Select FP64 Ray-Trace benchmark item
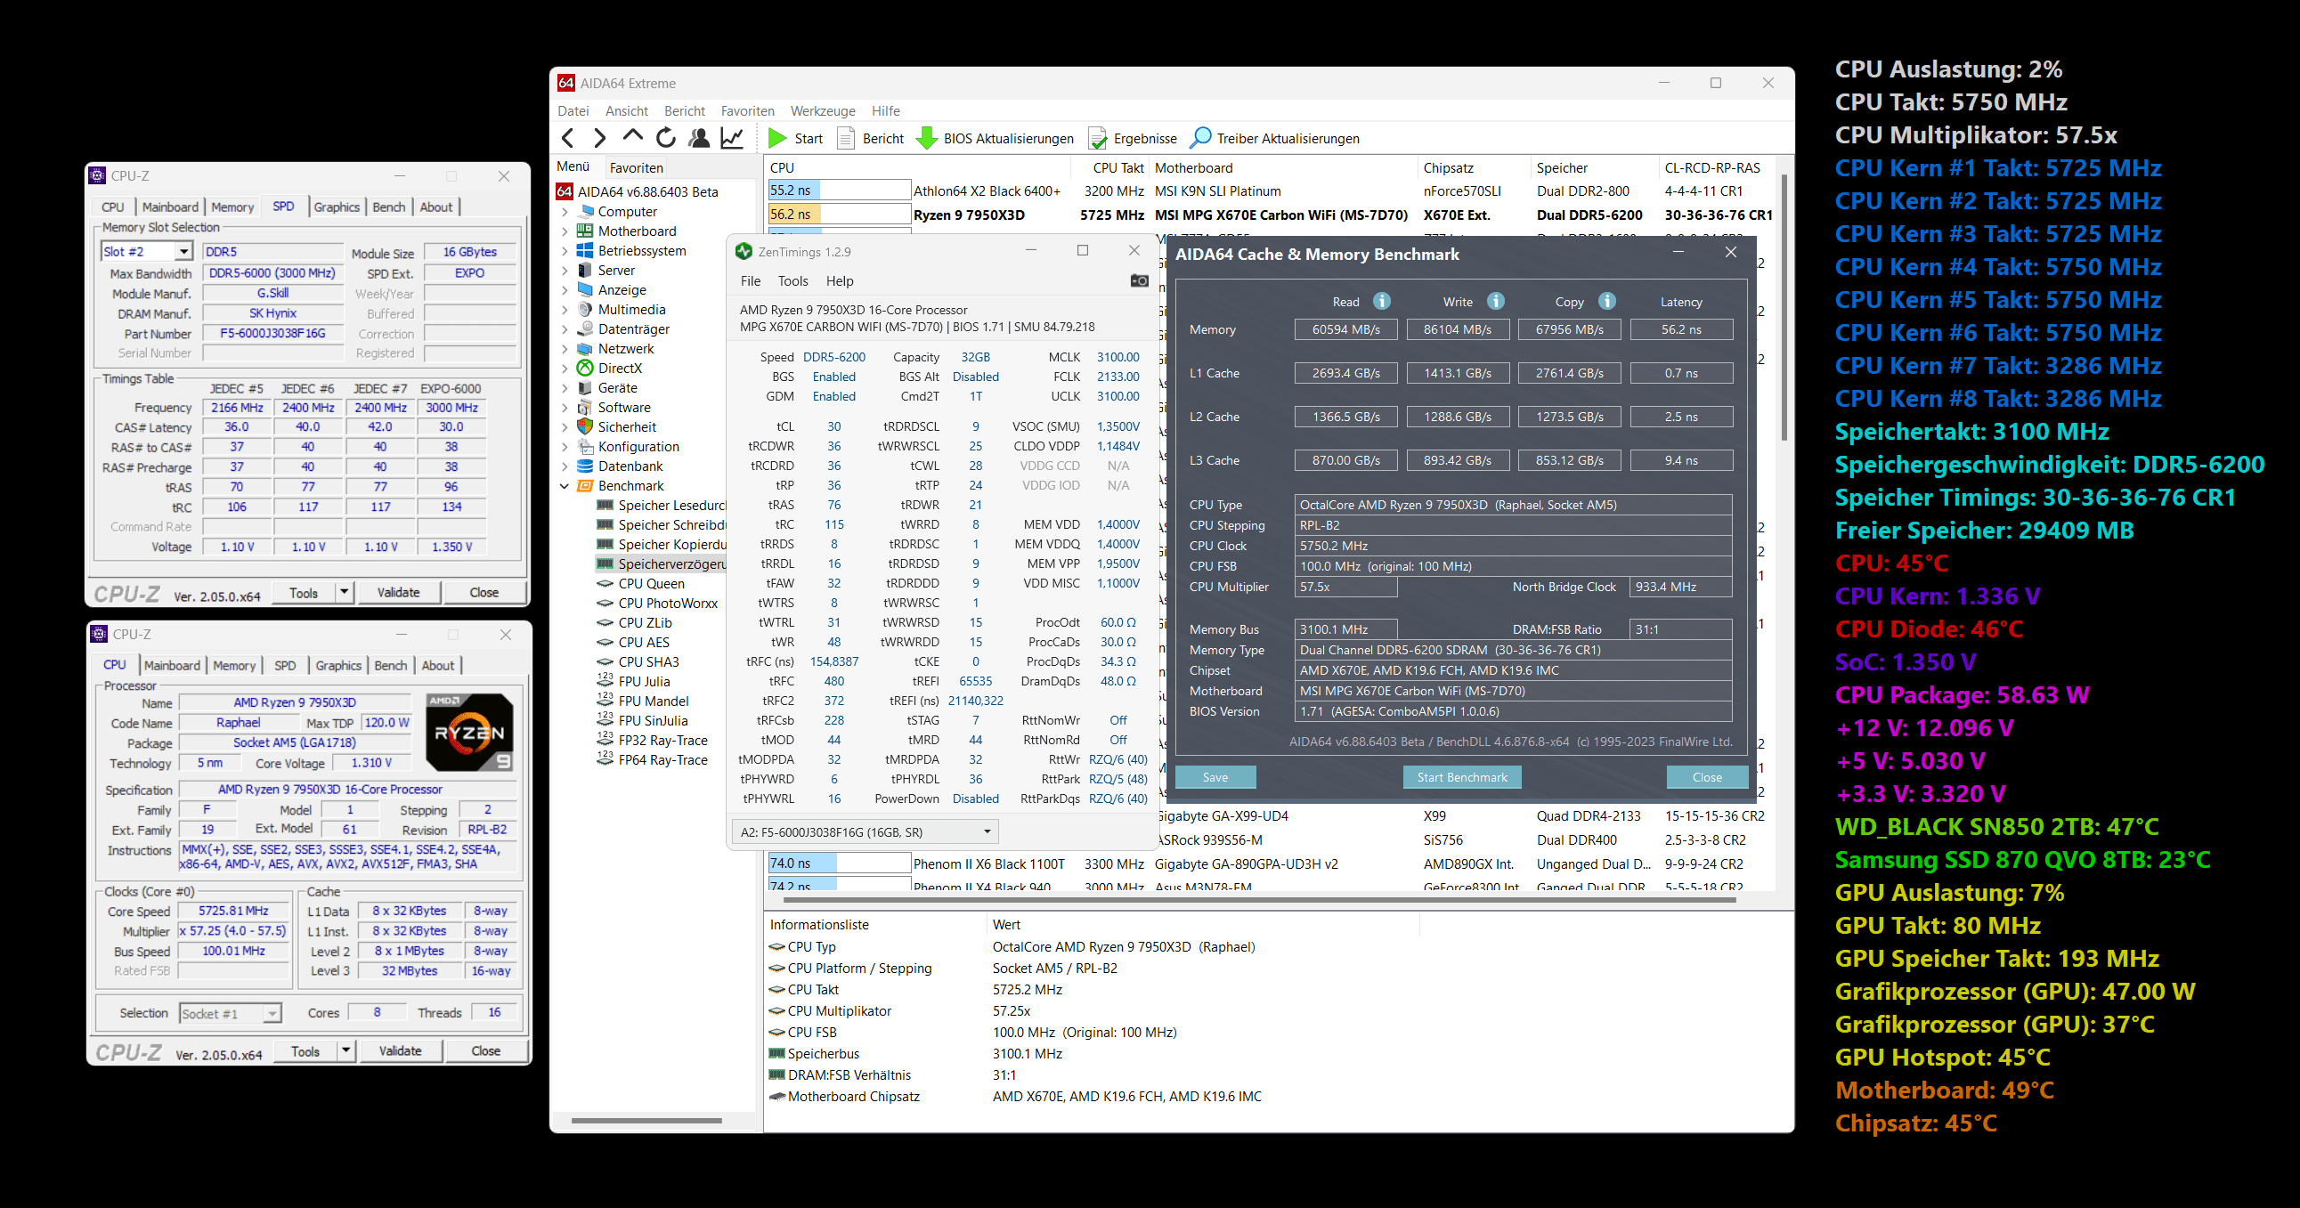The height and width of the screenshot is (1208, 2300). pyautogui.click(x=662, y=760)
